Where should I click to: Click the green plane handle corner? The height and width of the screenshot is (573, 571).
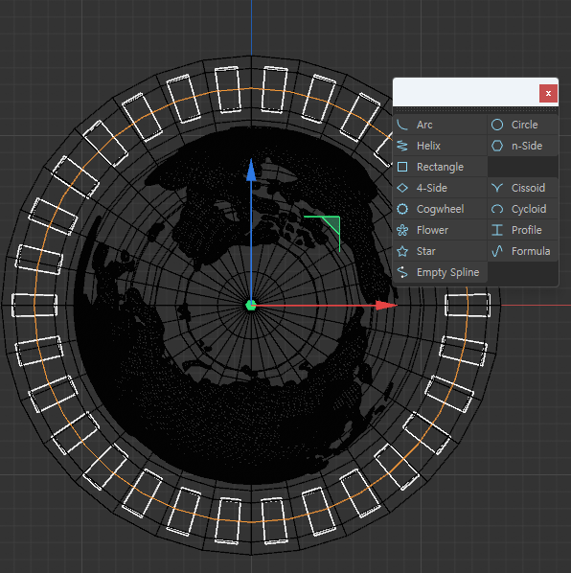point(333,223)
